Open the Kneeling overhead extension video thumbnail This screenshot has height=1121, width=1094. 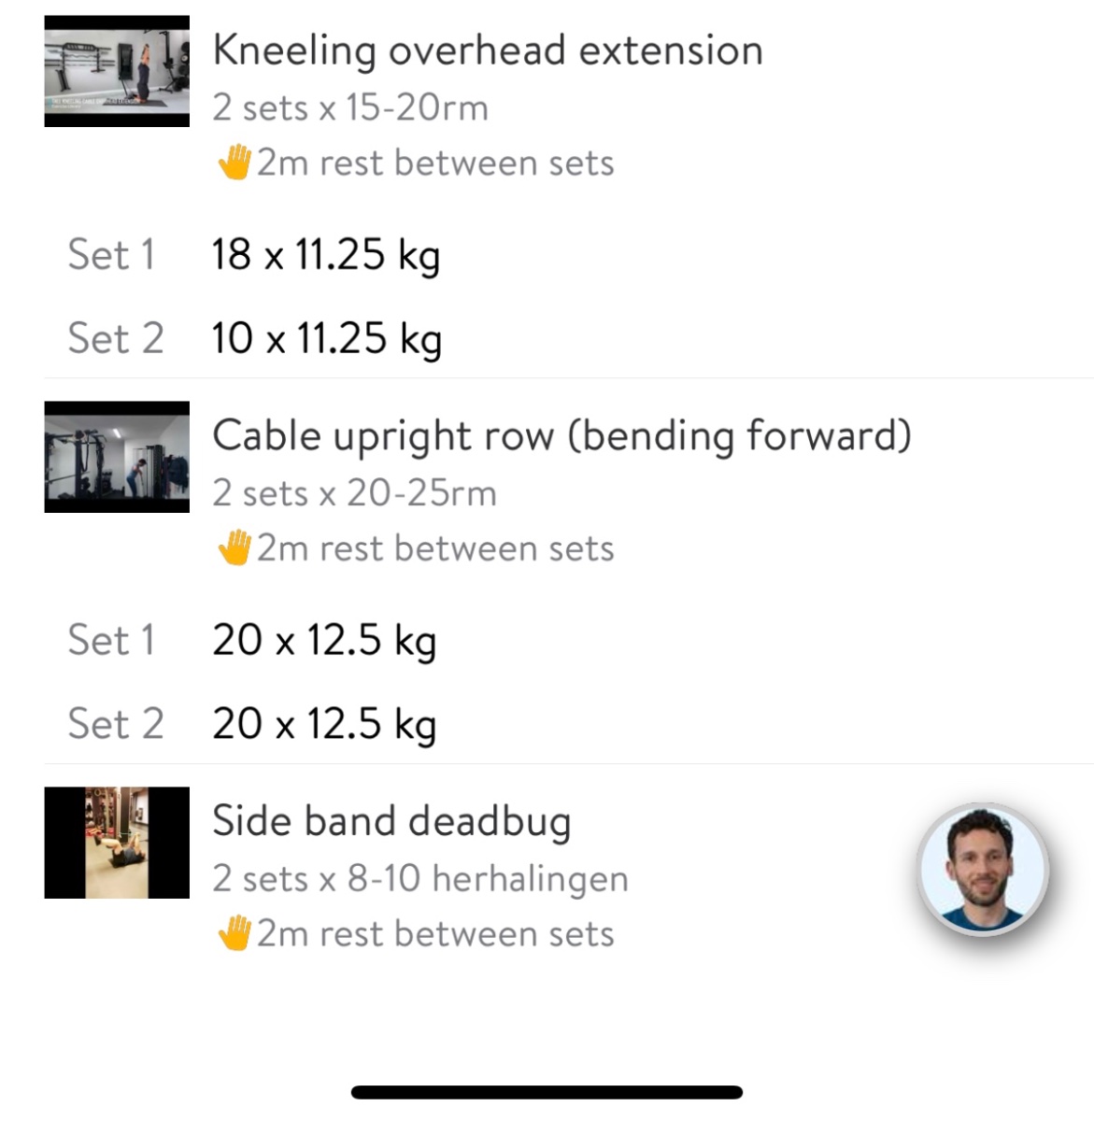[117, 71]
